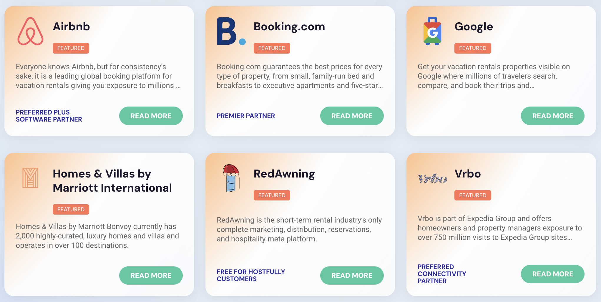601x302 pixels.
Task: Click the RedAwning storefront logo icon
Action: pos(231,179)
